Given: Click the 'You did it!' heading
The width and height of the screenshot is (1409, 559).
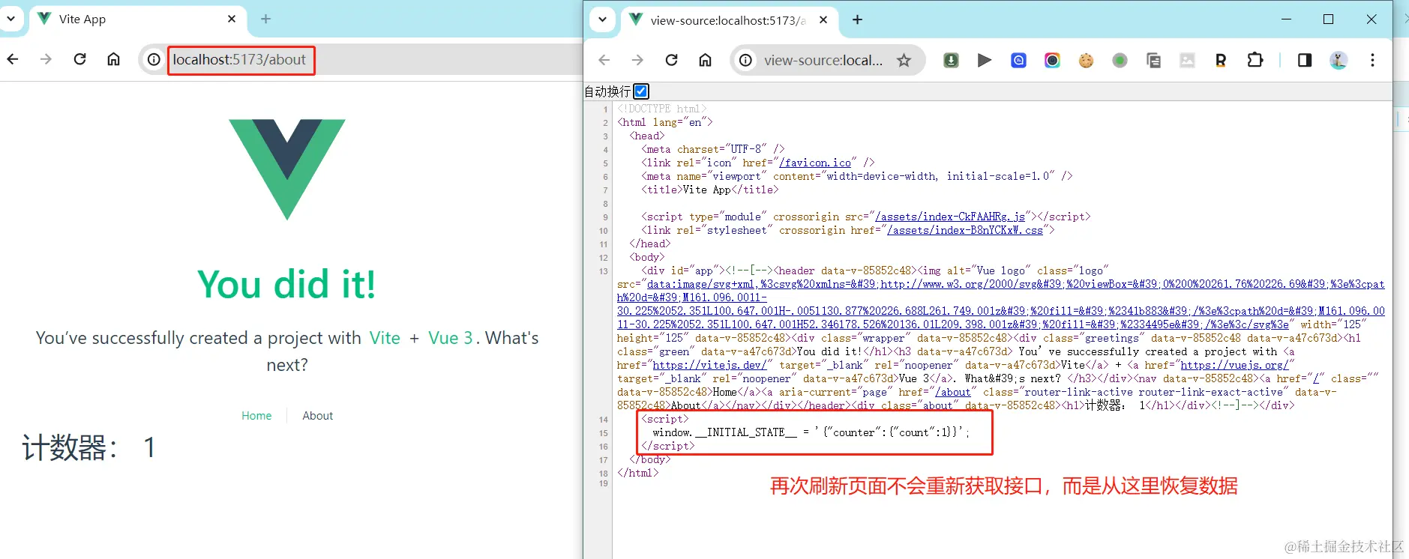Looking at the screenshot, I should [x=287, y=285].
